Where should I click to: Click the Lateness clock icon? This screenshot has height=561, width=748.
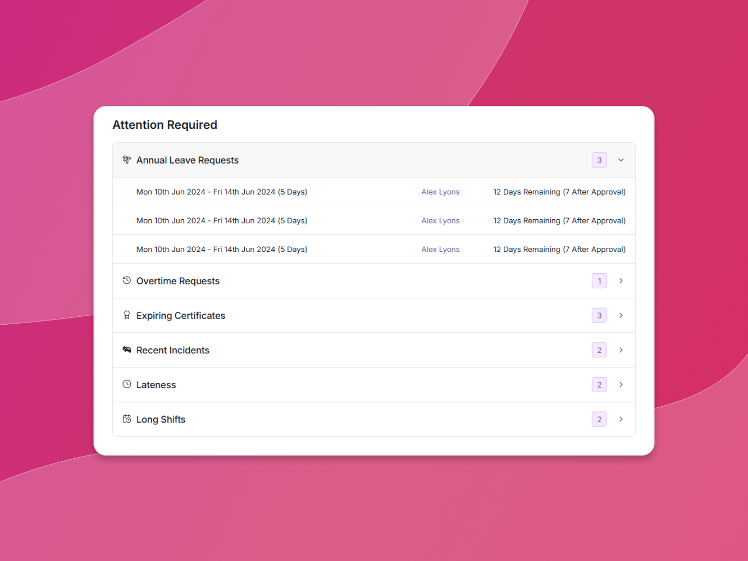click(x=127, y=384)
